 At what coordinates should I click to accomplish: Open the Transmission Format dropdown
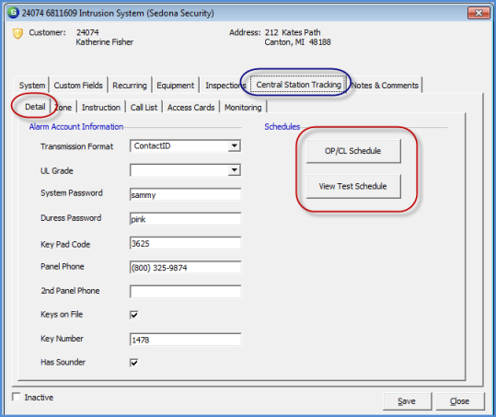(234, 145)
